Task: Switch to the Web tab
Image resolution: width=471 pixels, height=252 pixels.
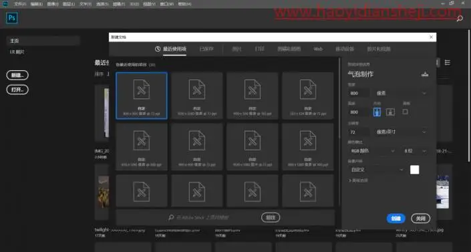Action: pos(318,49)
